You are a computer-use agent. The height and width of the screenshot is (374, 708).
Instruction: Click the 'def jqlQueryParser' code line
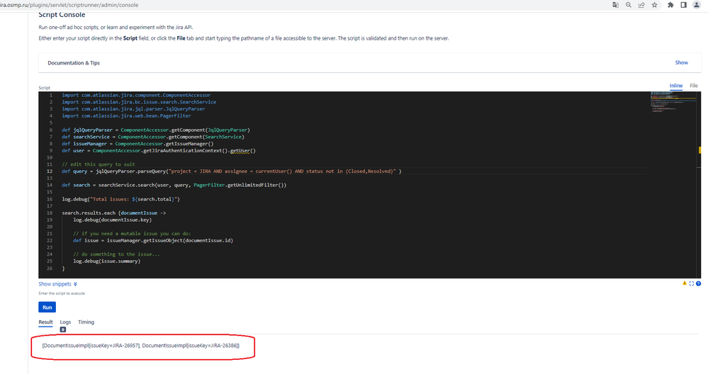click(156, 130)
